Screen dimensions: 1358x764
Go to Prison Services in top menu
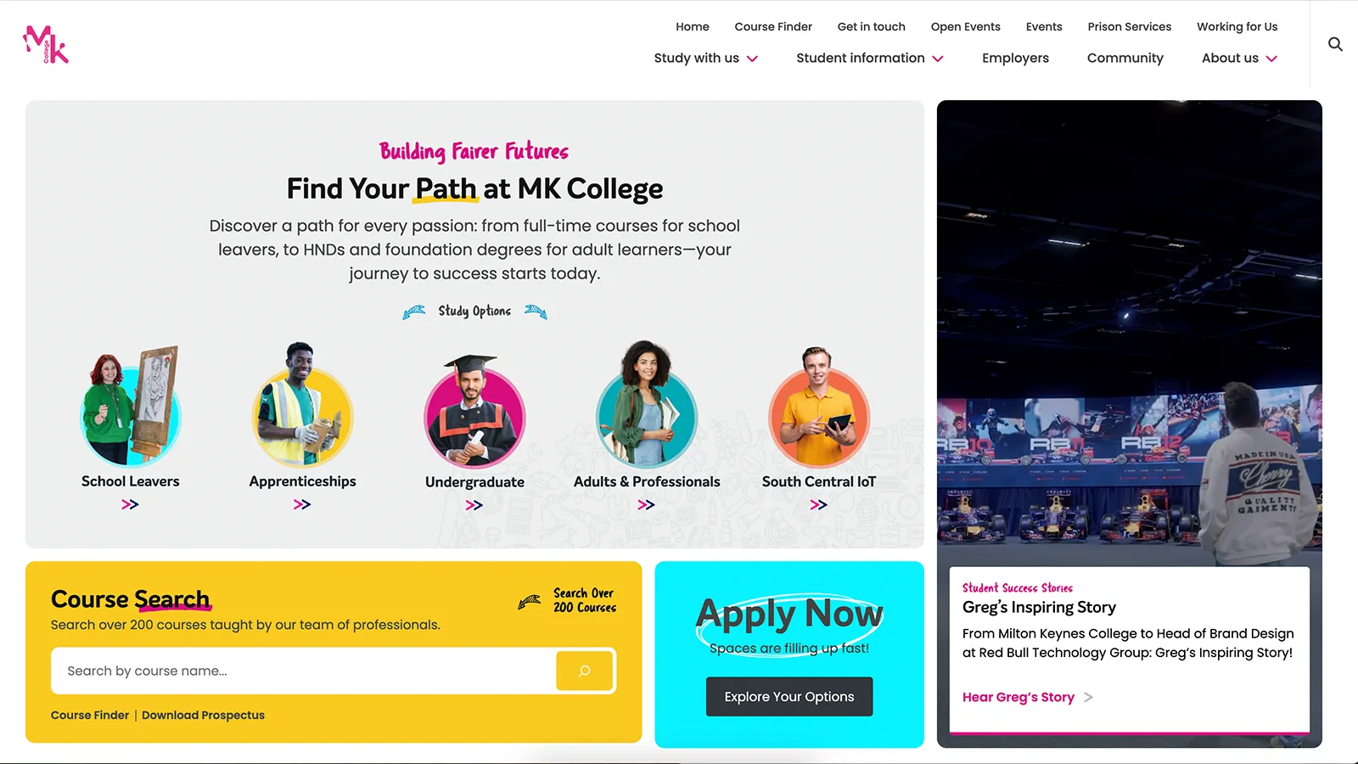pyautogui.click(x=1129, y=26)
